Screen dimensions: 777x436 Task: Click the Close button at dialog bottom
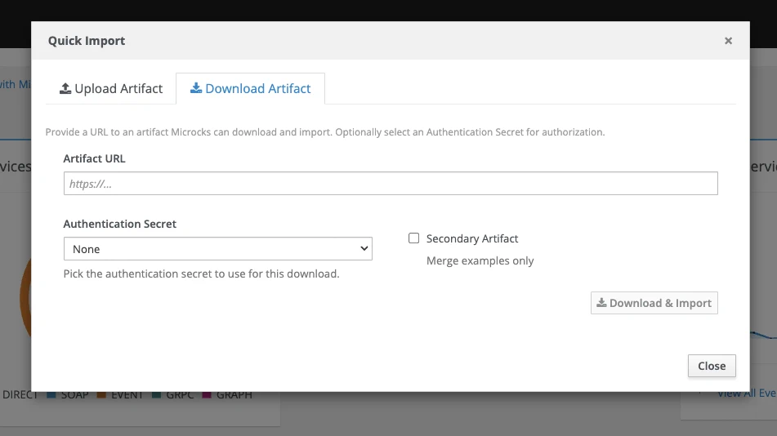(x=712, y=366)
